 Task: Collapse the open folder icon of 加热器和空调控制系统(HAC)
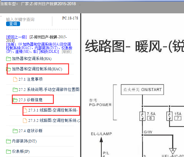point(9,69)
